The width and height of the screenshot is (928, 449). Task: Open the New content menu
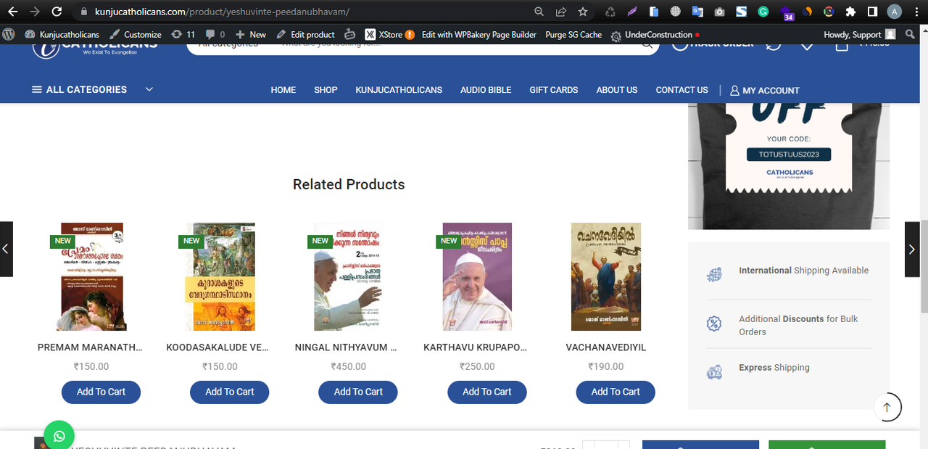coord(251,34)
